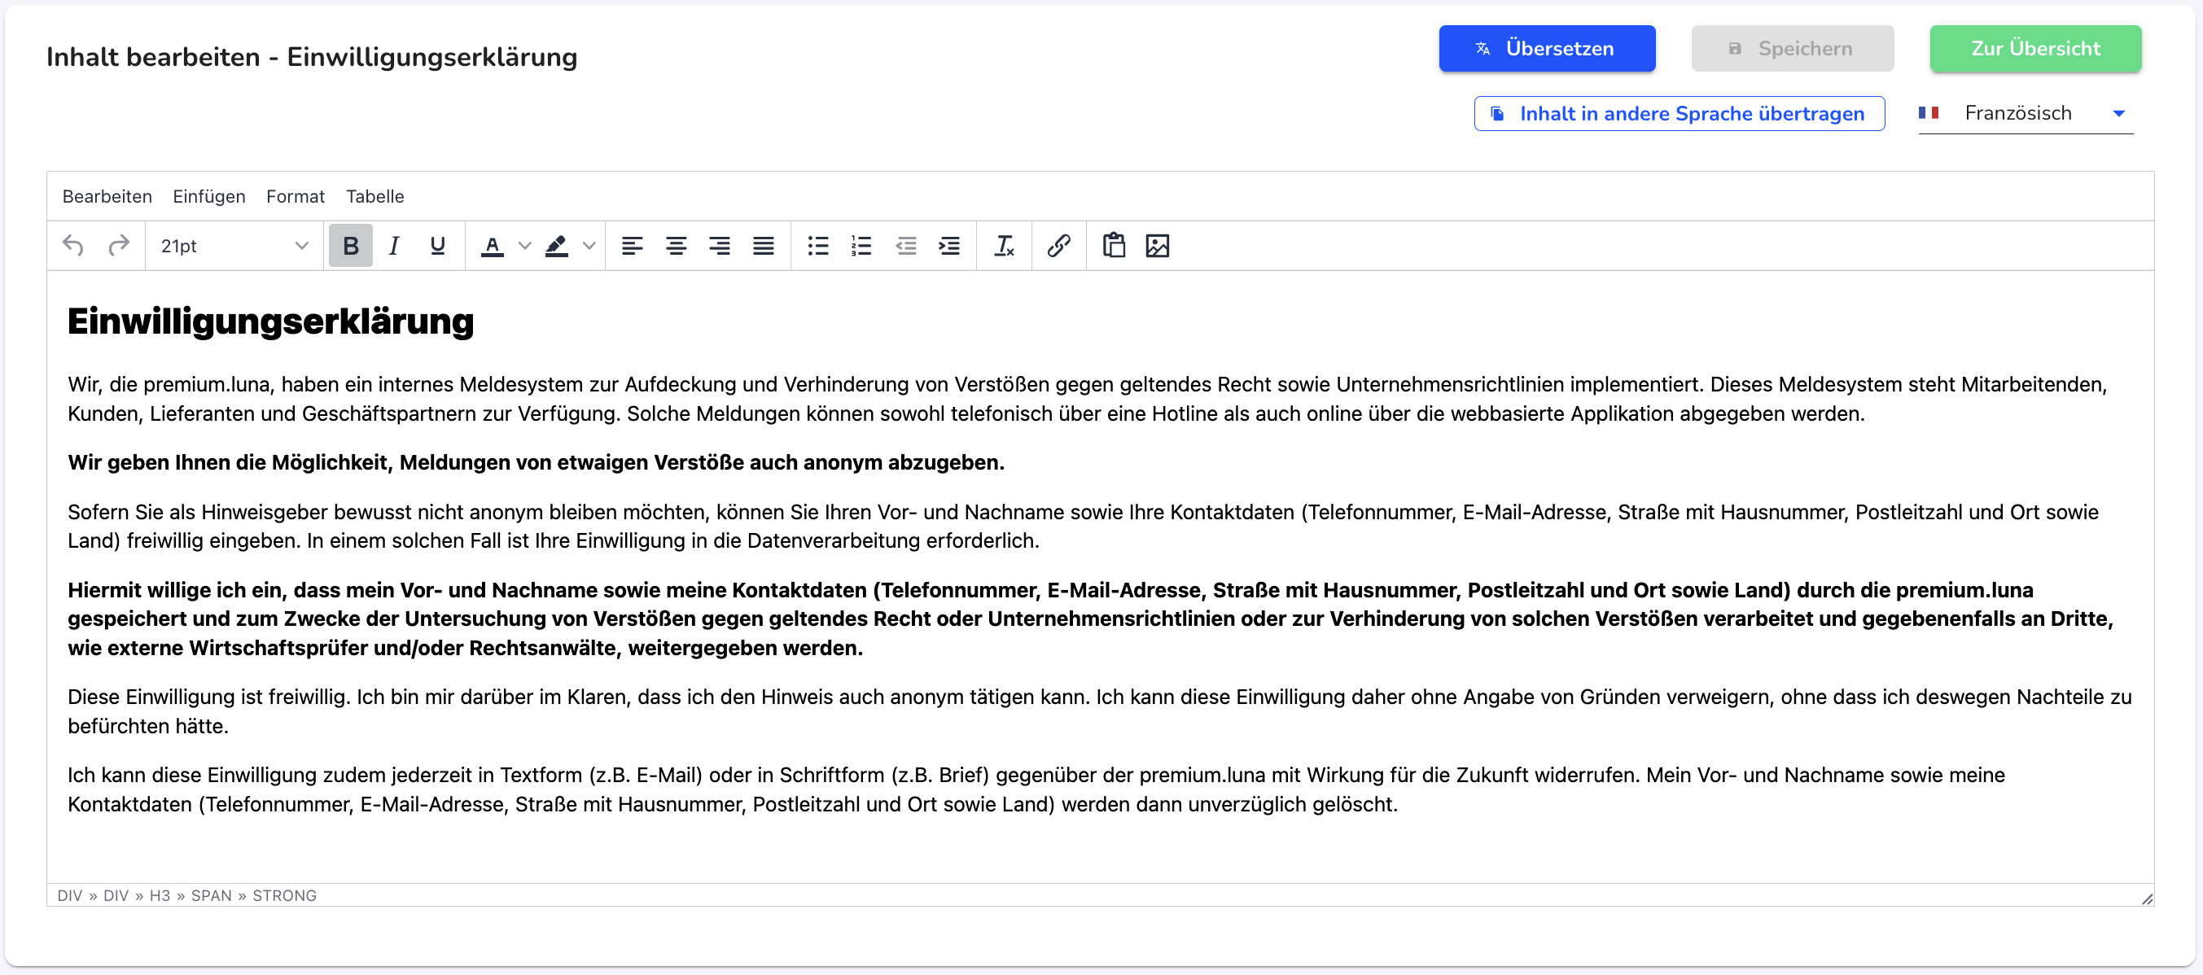
Task: Toggle italic formatting
Action: 394,247
